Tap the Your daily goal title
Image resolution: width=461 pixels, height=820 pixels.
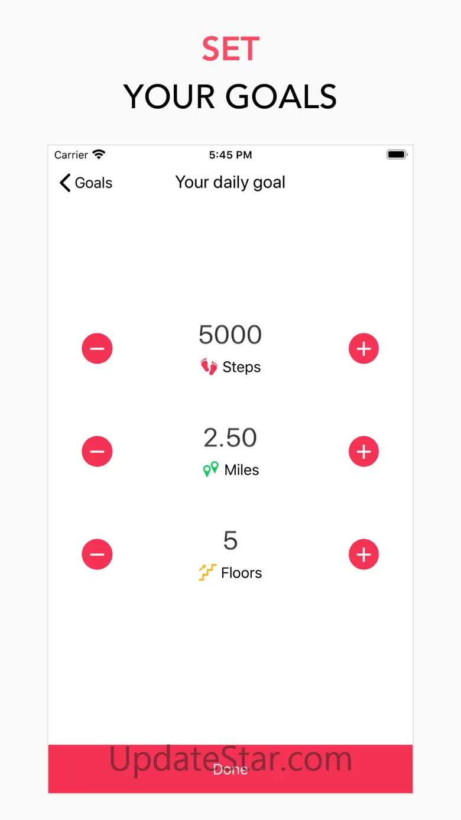click(230, 183)
